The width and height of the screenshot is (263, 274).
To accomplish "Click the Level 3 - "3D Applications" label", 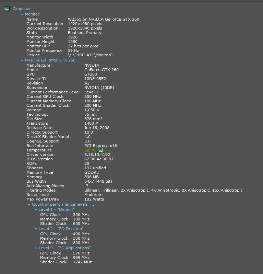I will [x=64, y=248].
